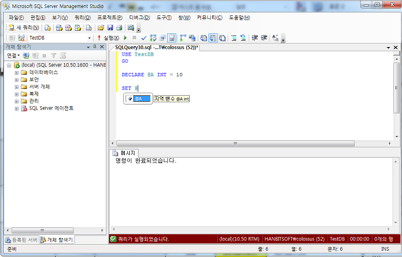Click the Save floppy disk icon
Screen dimensions: 402x257
coord(110,28)
